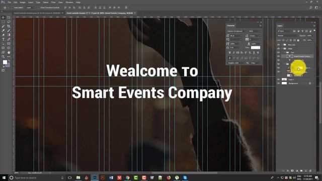
Task: Open the Auto-Select Layer dropdown
Action: (x=31, y=8)
